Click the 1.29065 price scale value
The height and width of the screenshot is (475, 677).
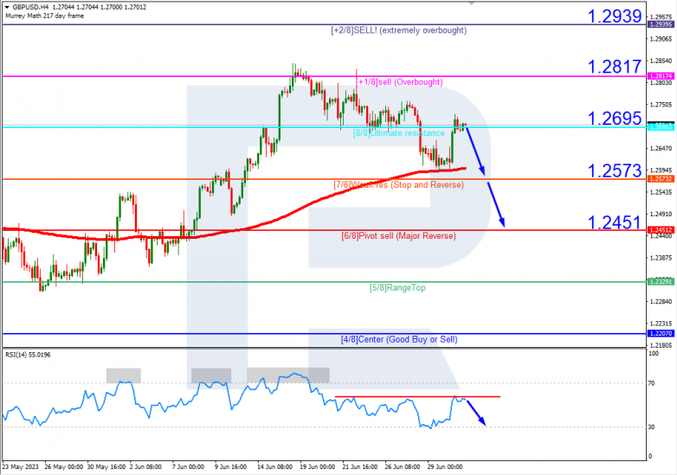tap(661, 39)
